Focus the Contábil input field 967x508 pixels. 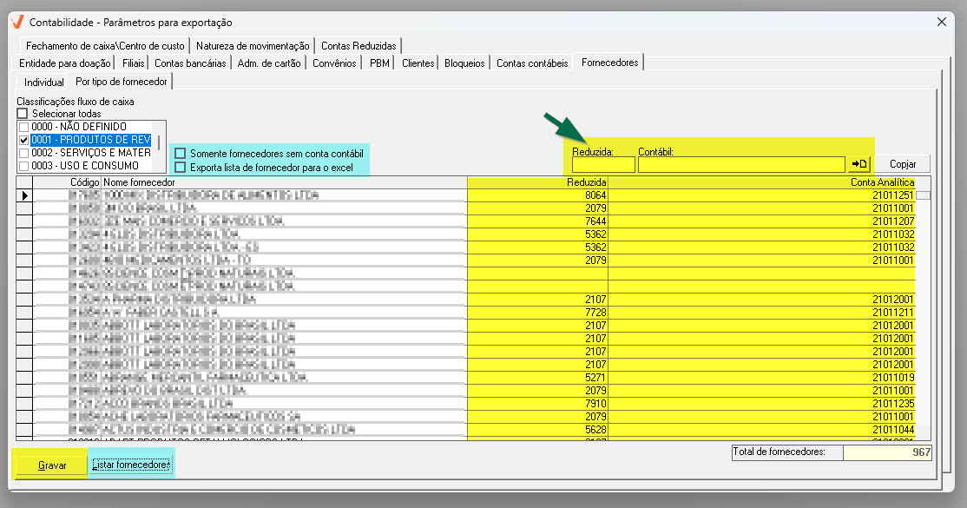[x=741, y=165]
